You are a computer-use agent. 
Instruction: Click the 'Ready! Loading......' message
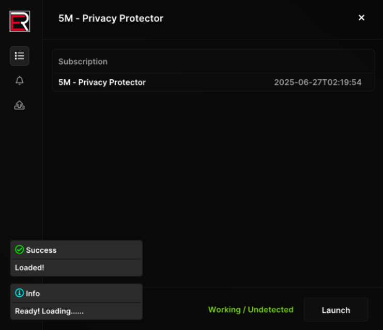point(49,311)
